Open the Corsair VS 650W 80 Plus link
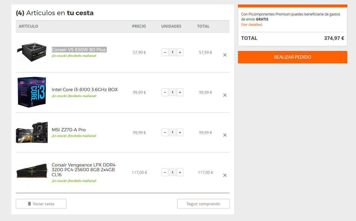This screenshot has height=221, width=356. (79, 49)
